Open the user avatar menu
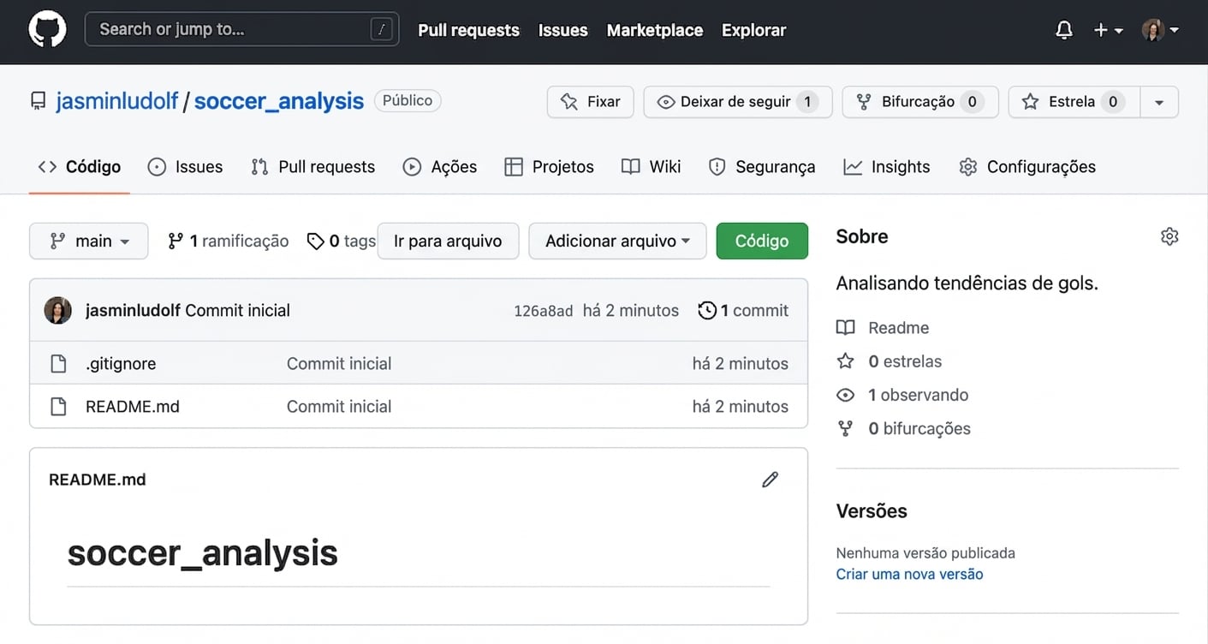This screenshot has height=644, width=1208. point(1161,30)
